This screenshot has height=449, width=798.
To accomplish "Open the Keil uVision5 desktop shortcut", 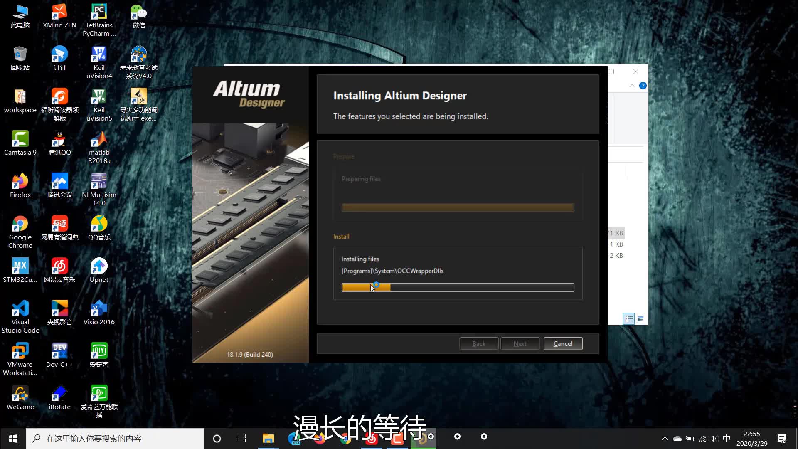I will click(x=99, y=105).
